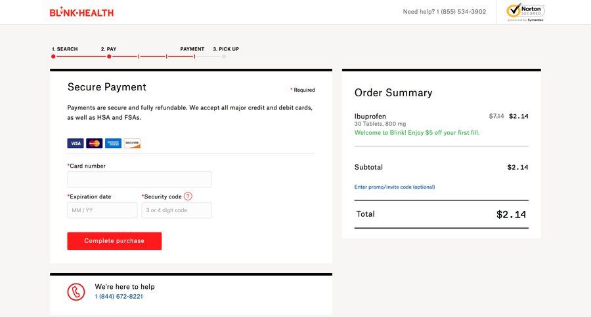Select the 3. Pick Up step

pos(225,49)
